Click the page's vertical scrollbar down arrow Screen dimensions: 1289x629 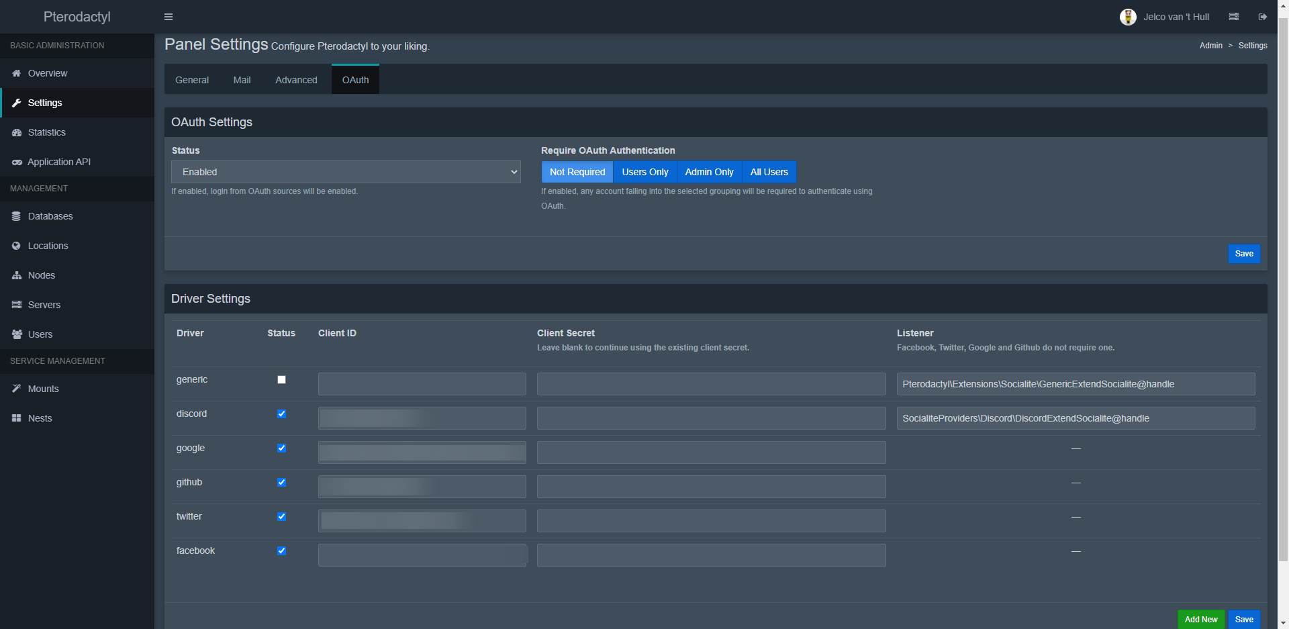[1283, 622]
